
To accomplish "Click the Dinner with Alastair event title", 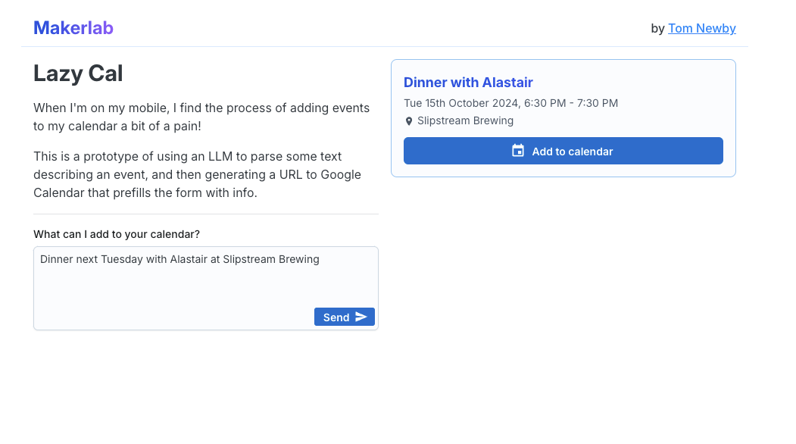I will coord(468,83).
